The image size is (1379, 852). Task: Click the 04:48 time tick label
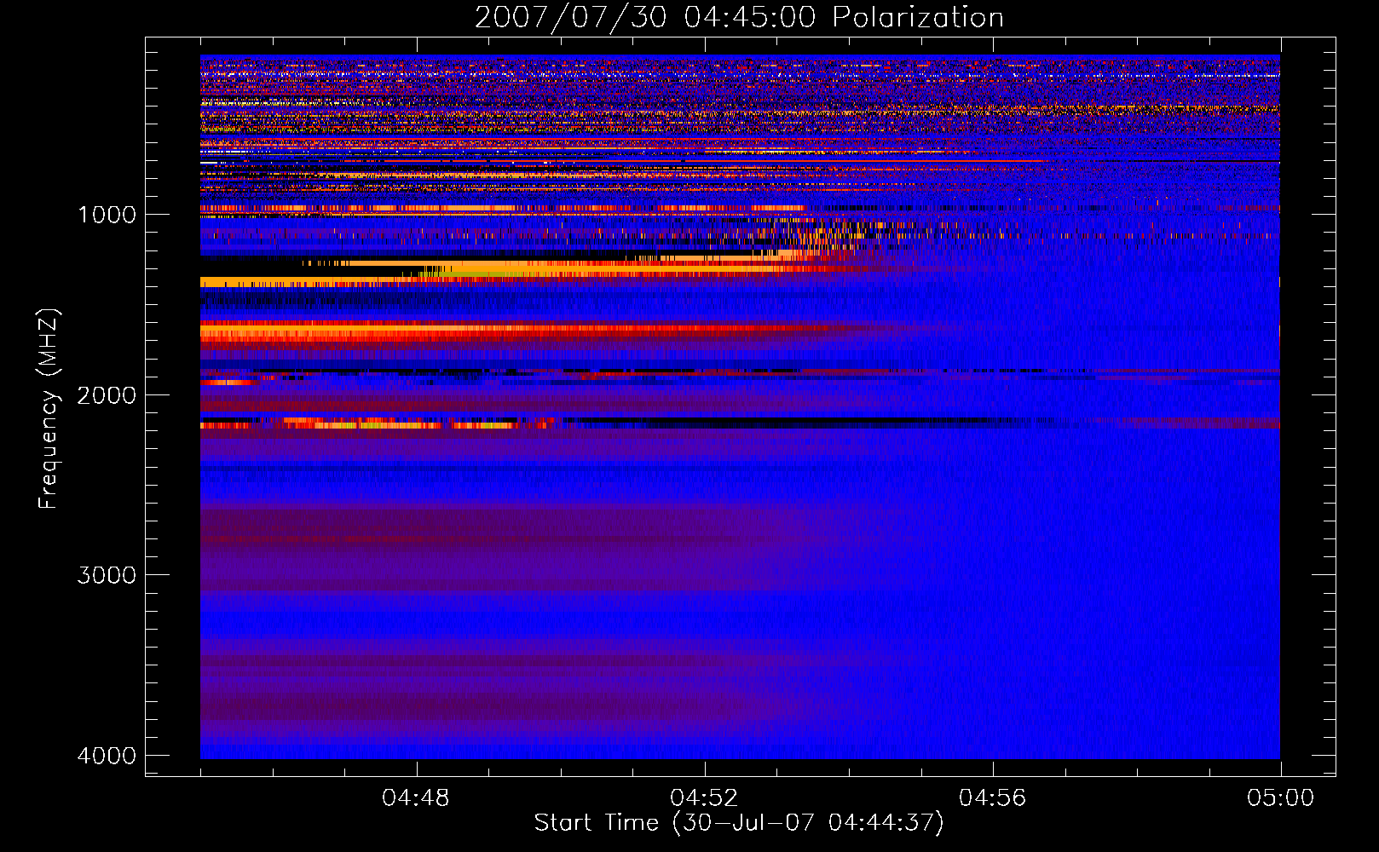click(x=416, y=798)
